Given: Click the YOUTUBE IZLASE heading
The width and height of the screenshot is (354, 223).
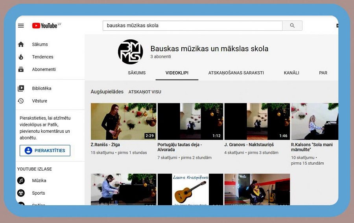Looking at the screenshot, I should [x=35, y=169].
